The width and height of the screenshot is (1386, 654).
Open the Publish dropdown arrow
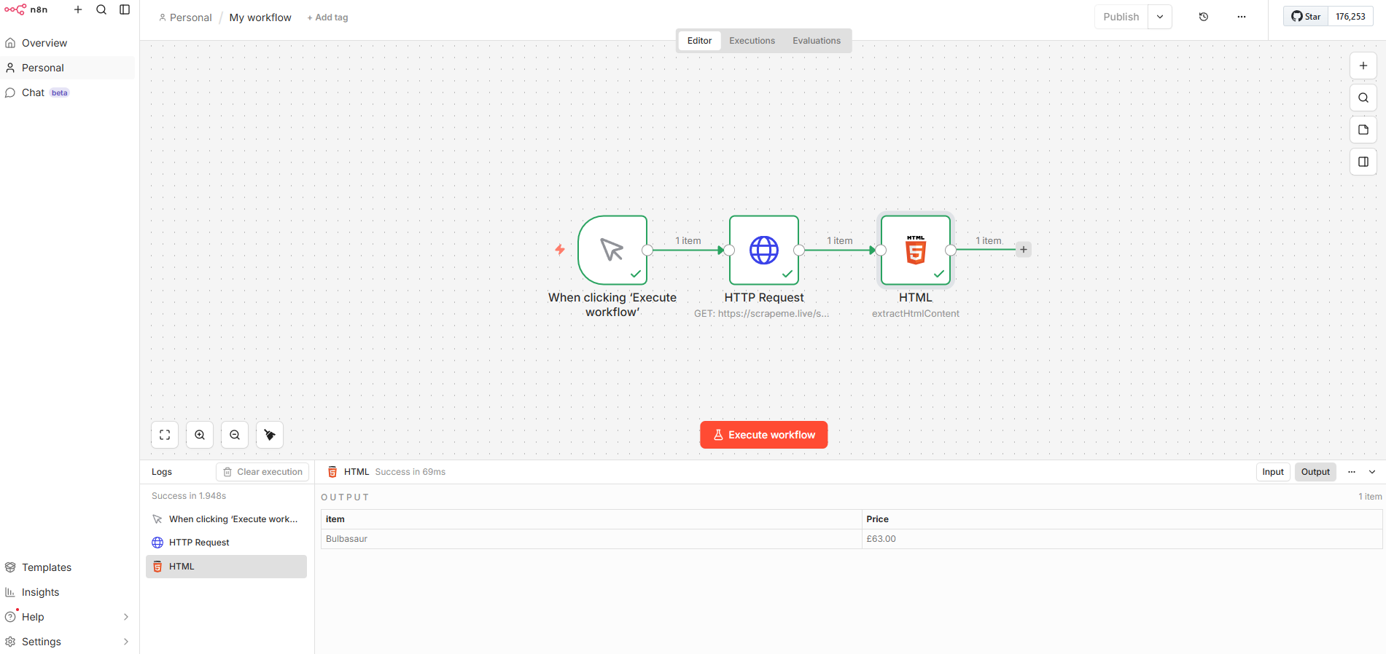point(1159,17)
